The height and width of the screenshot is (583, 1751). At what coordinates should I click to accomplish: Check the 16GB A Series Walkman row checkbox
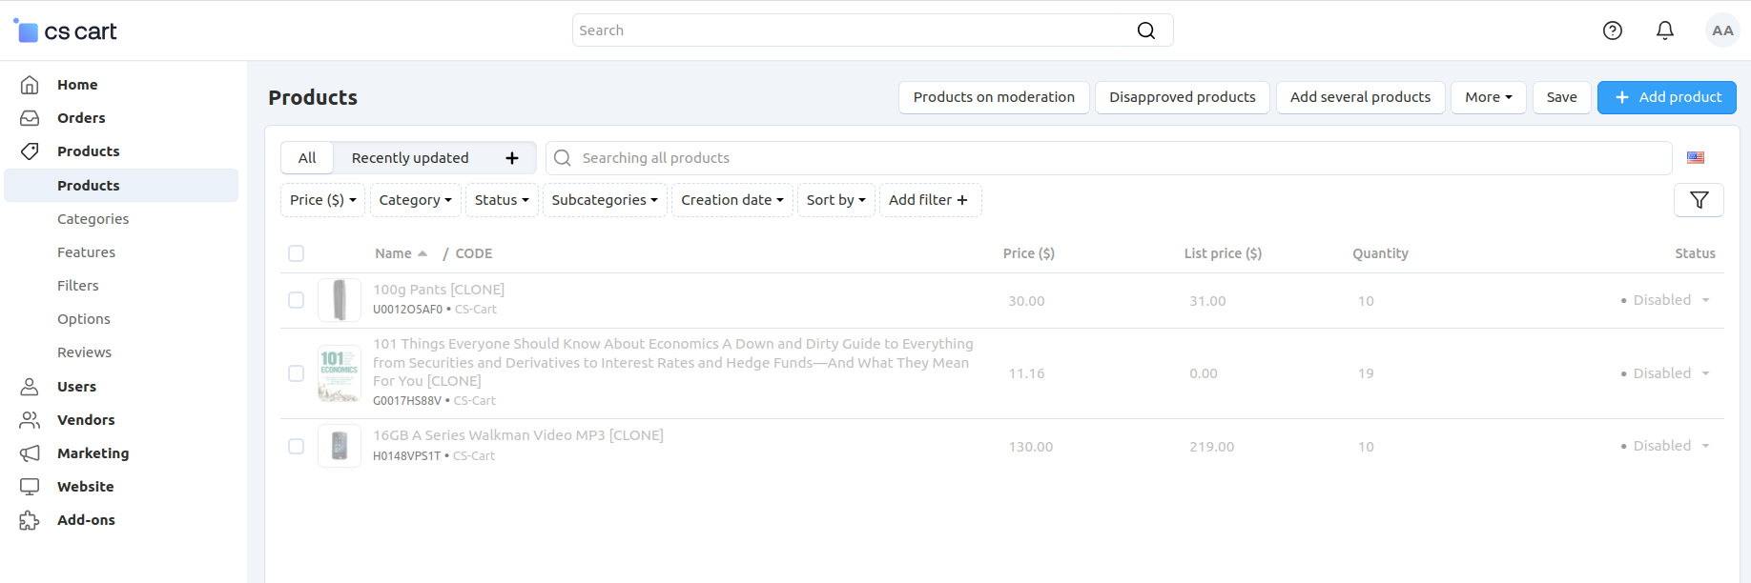pos(297,446)
